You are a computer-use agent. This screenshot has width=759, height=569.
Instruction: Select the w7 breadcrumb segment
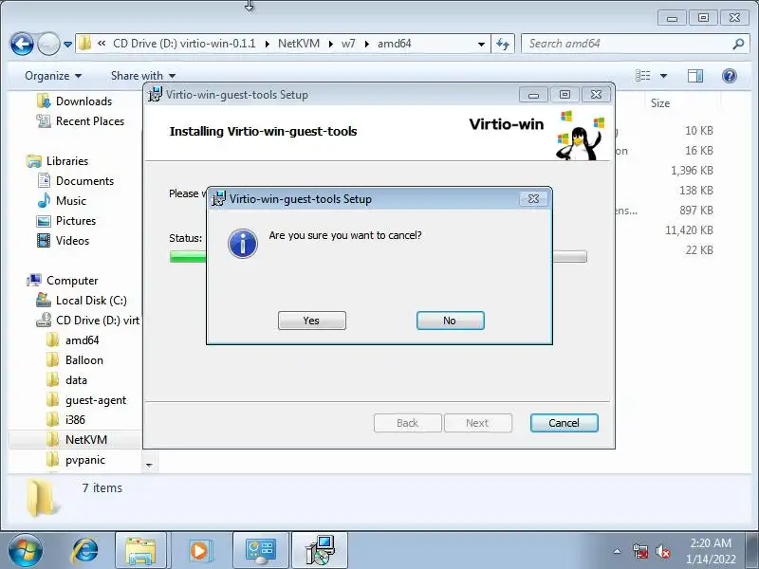point(348,44)
